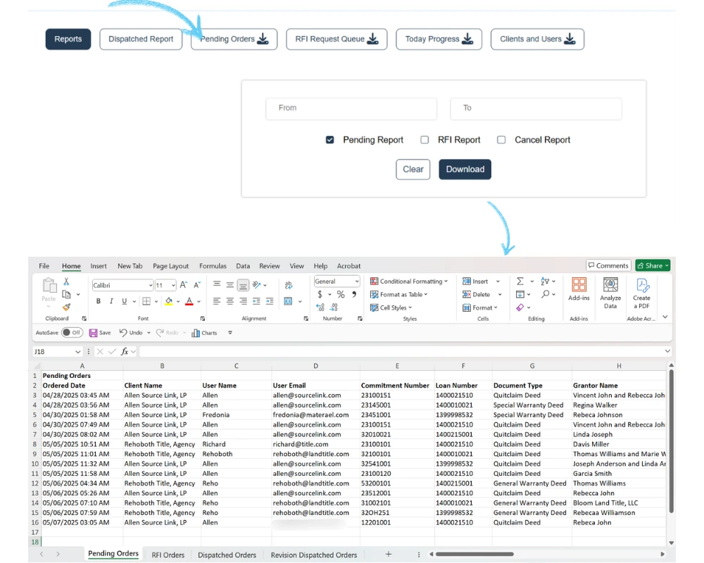The width and height of the screenshot is (704, 563).
Task: Open the Formulas ribbon tab
Action: (213, 266)
